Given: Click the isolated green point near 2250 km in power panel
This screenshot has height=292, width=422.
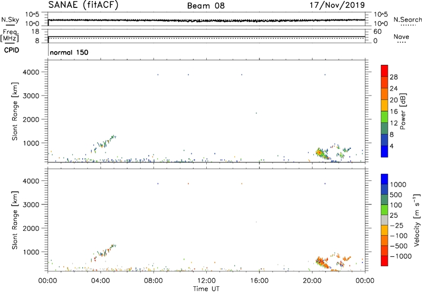Looking at the screenshot, I should click(x=256, y=113).
